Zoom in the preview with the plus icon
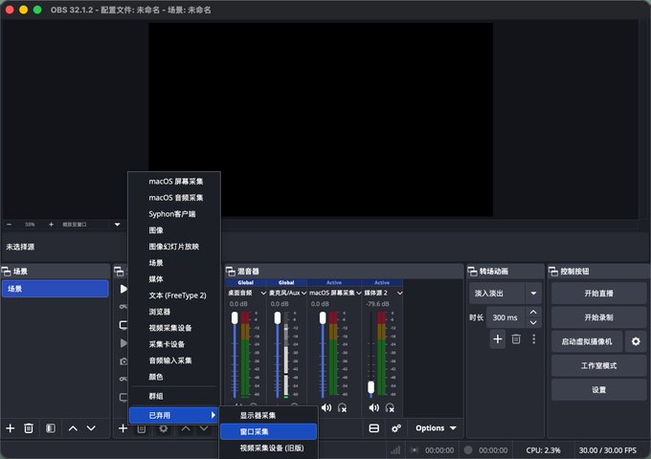 [51, 225]
